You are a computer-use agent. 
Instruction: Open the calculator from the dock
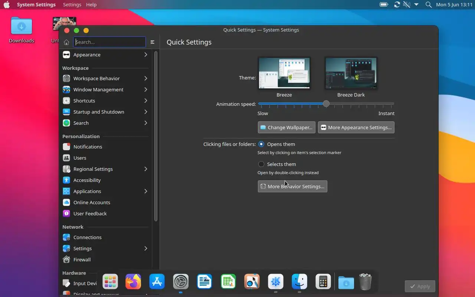pyautogui.click(x=323, y=281)
